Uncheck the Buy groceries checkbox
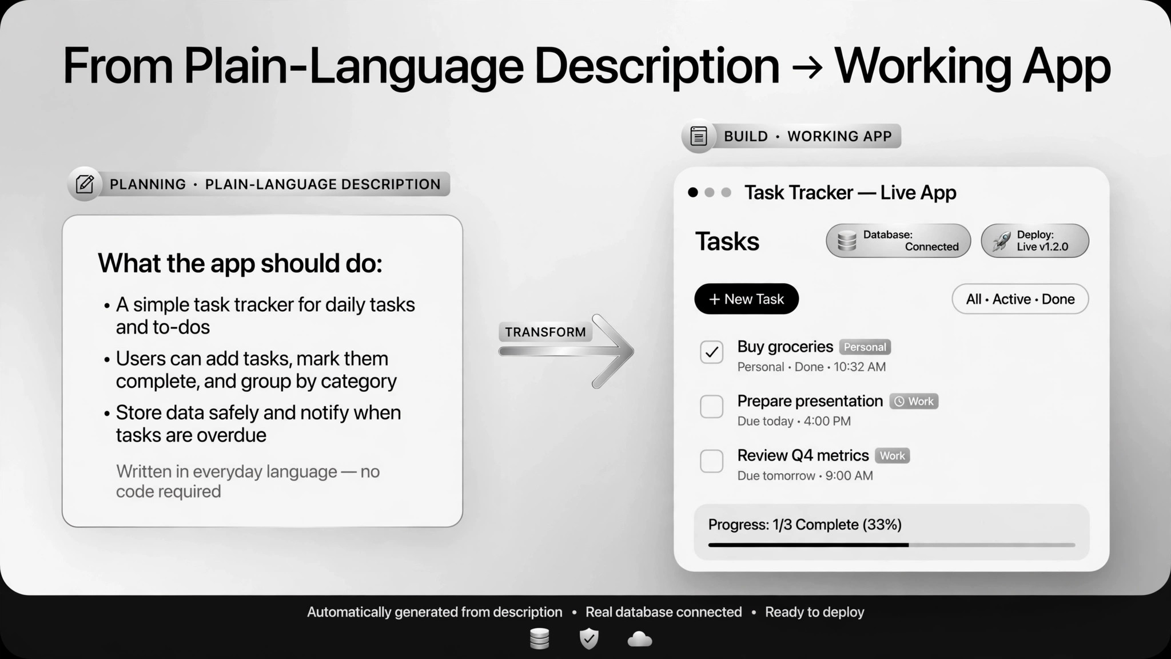1171x659 pixels. tap(712, 352)
